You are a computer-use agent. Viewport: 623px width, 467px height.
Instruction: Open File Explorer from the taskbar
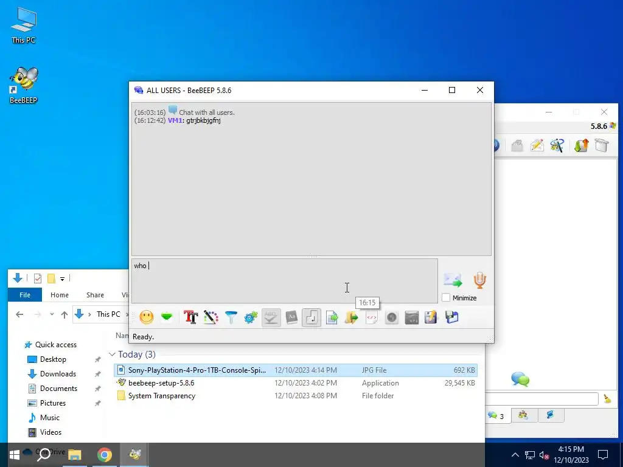point(74,455)
